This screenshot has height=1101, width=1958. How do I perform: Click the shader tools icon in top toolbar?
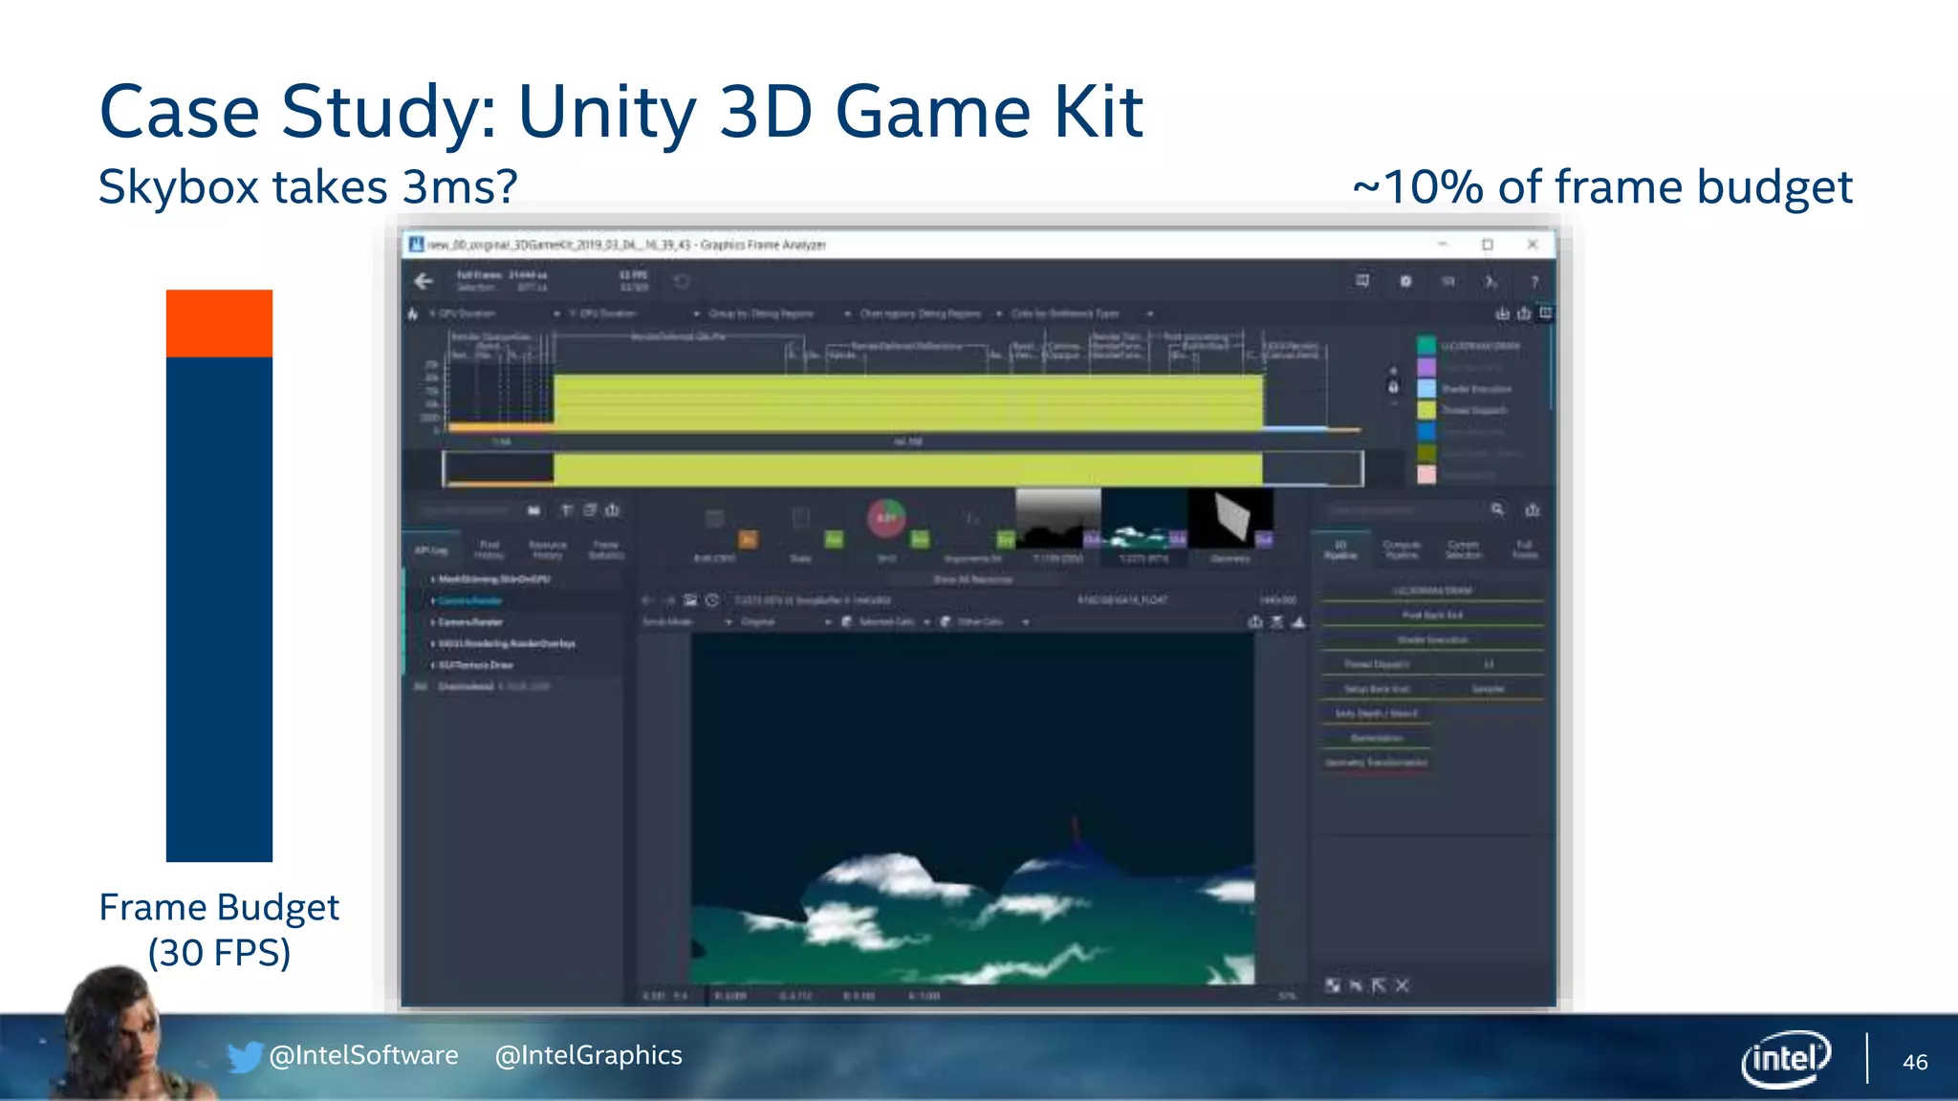tap(1490, 281)
